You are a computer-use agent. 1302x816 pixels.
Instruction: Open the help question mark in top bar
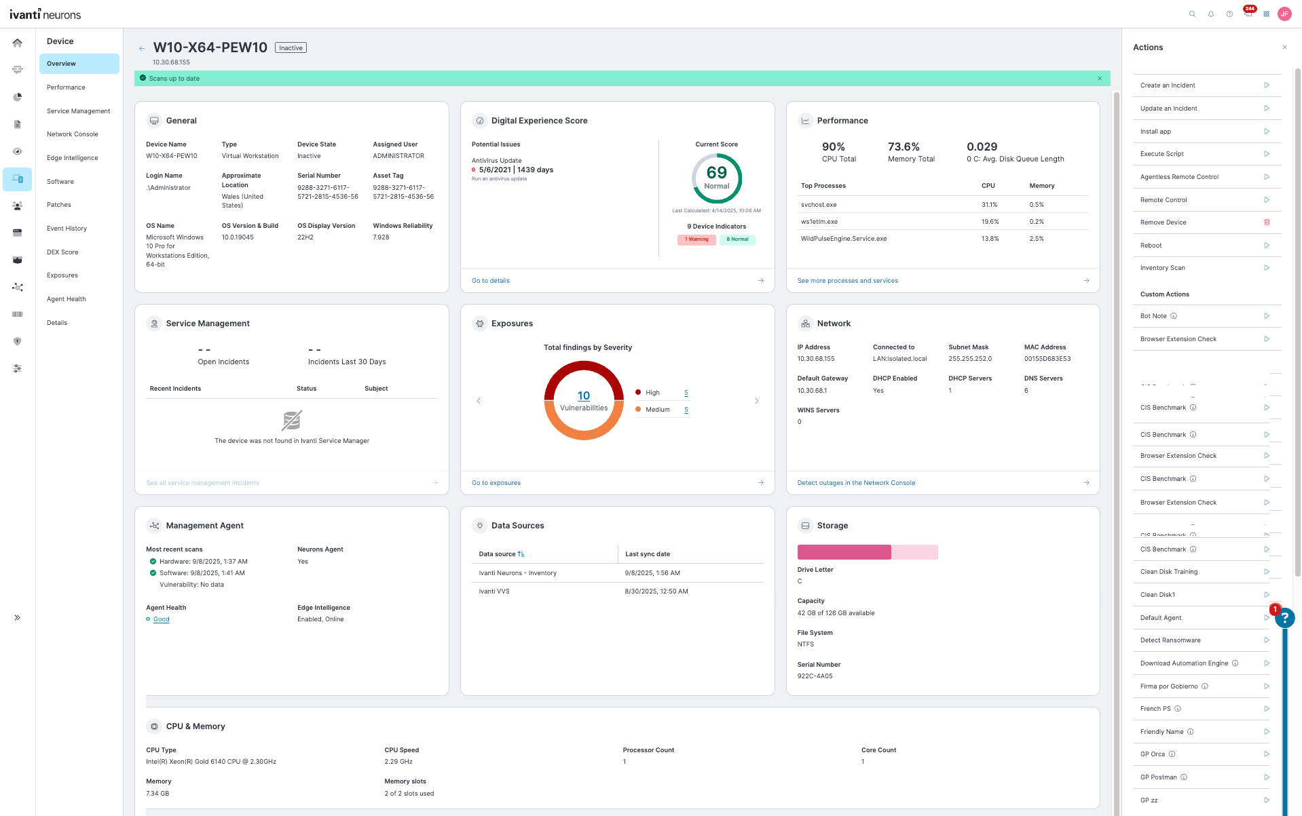click(1229, 14)
